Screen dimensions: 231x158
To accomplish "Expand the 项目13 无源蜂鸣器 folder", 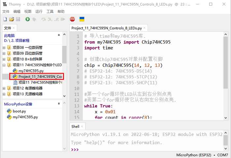I will click(x=4, y=94).
